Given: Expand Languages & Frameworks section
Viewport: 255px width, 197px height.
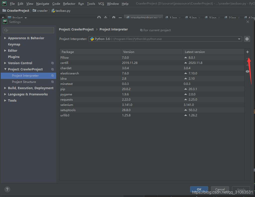Looking at the screenshot, I should pos(5,94).
